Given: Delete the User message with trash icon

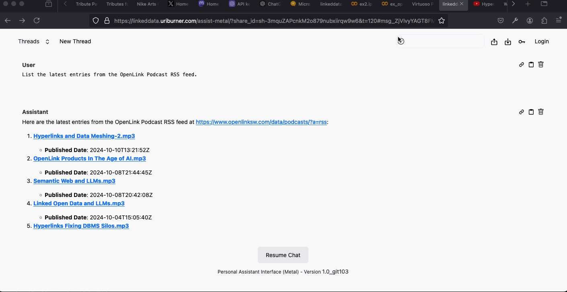Looking at the screenshot, I should pos(541,65).
